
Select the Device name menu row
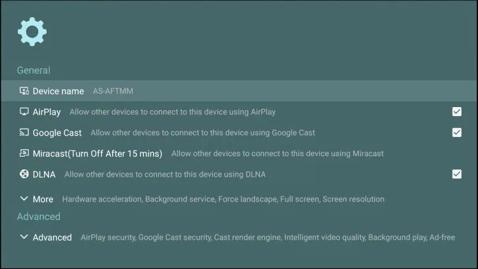[x=238, y=91]
